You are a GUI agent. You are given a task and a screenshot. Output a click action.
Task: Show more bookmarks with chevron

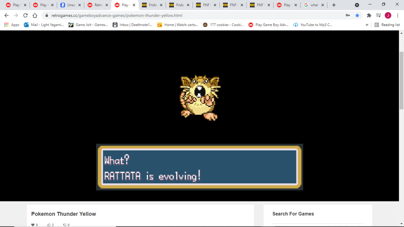click(x=367, y=25)
